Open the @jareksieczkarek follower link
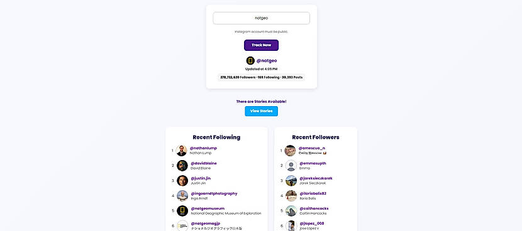This screenshot has width=522, height=231. point(316,178)
